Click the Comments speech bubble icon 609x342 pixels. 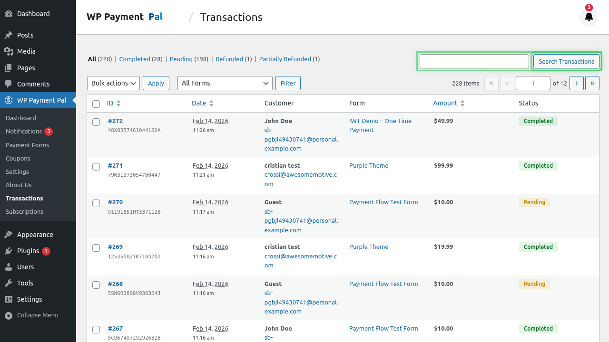tap(9, 84)
